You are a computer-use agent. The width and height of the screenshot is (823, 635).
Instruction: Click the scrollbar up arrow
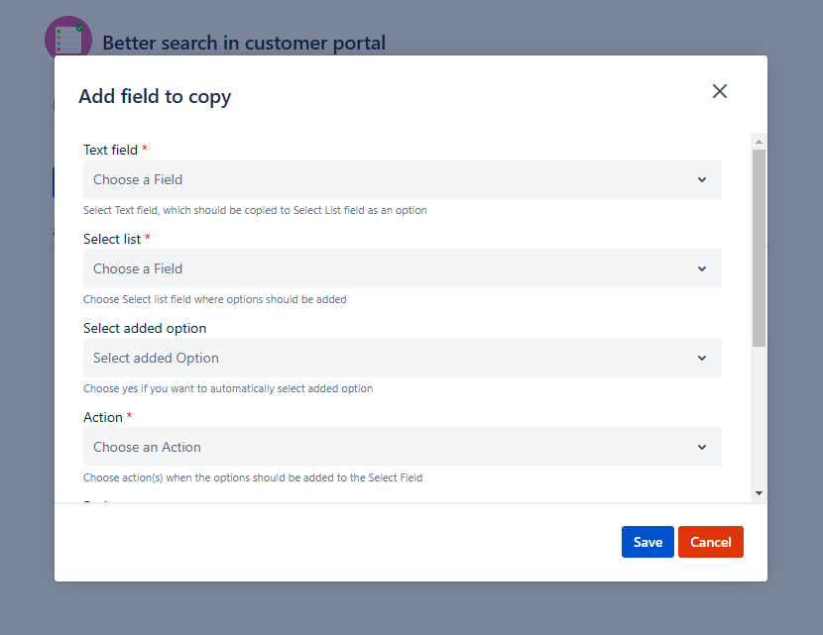pyautogui.click(x=759, y=142)
